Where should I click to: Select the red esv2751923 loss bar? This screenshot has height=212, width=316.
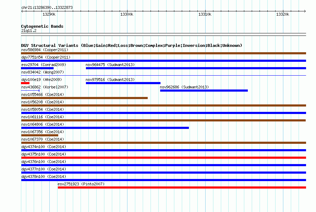182,187
